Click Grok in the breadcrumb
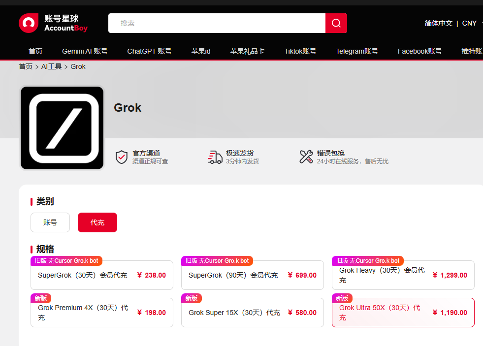This screenshot has width=483, height=346. tap(78, 66)
